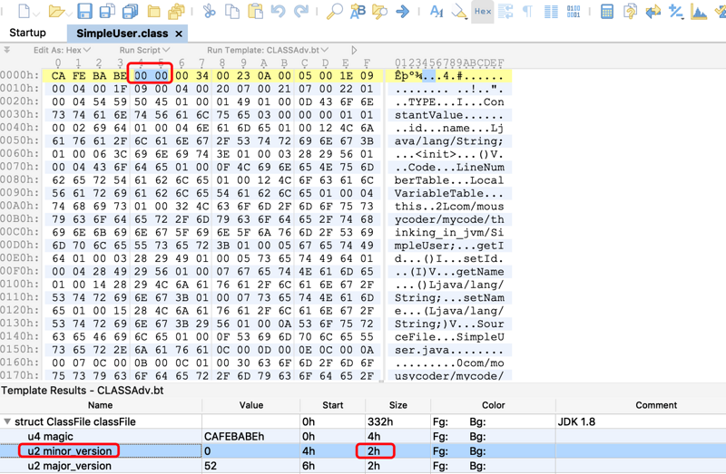This screenshot has width=726, height=474.
Task: Toggle the column lines layout icon
Action: (551, 11)
